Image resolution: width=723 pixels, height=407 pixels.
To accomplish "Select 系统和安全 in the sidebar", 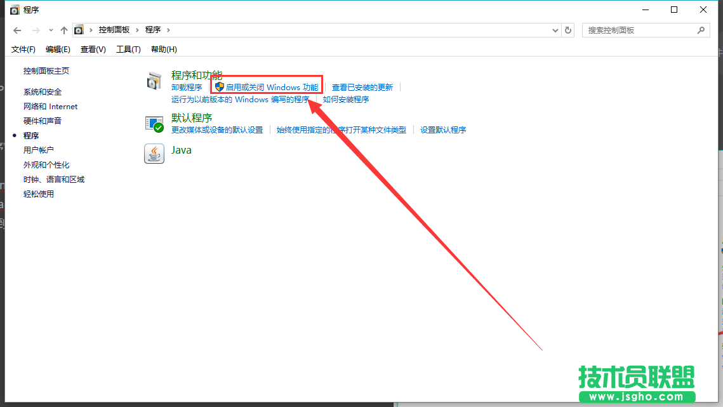I will tap(43, 92).
